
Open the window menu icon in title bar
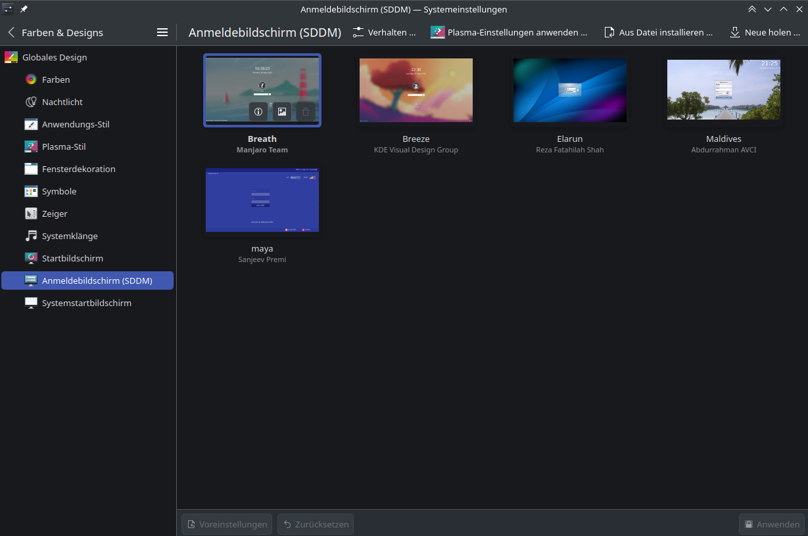9,9
